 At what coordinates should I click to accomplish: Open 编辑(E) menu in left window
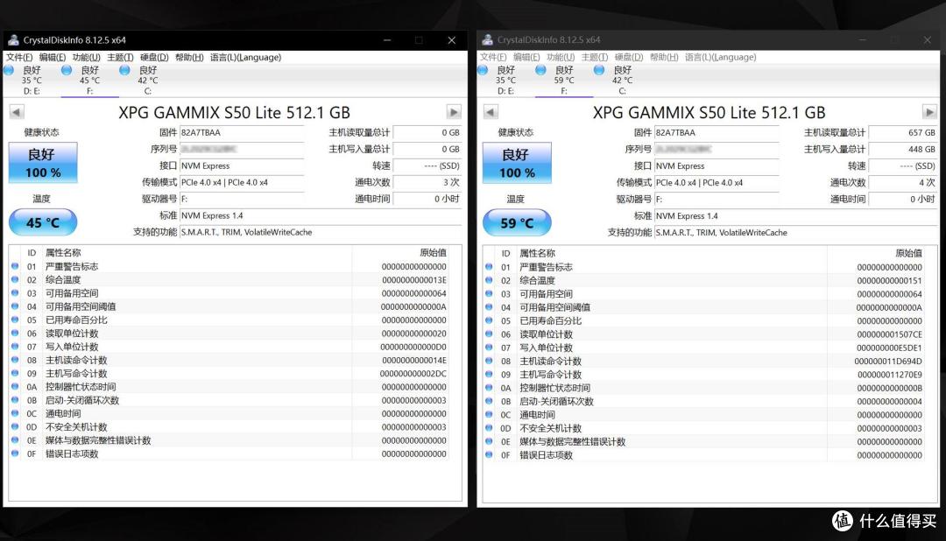[x=53, y=57]
